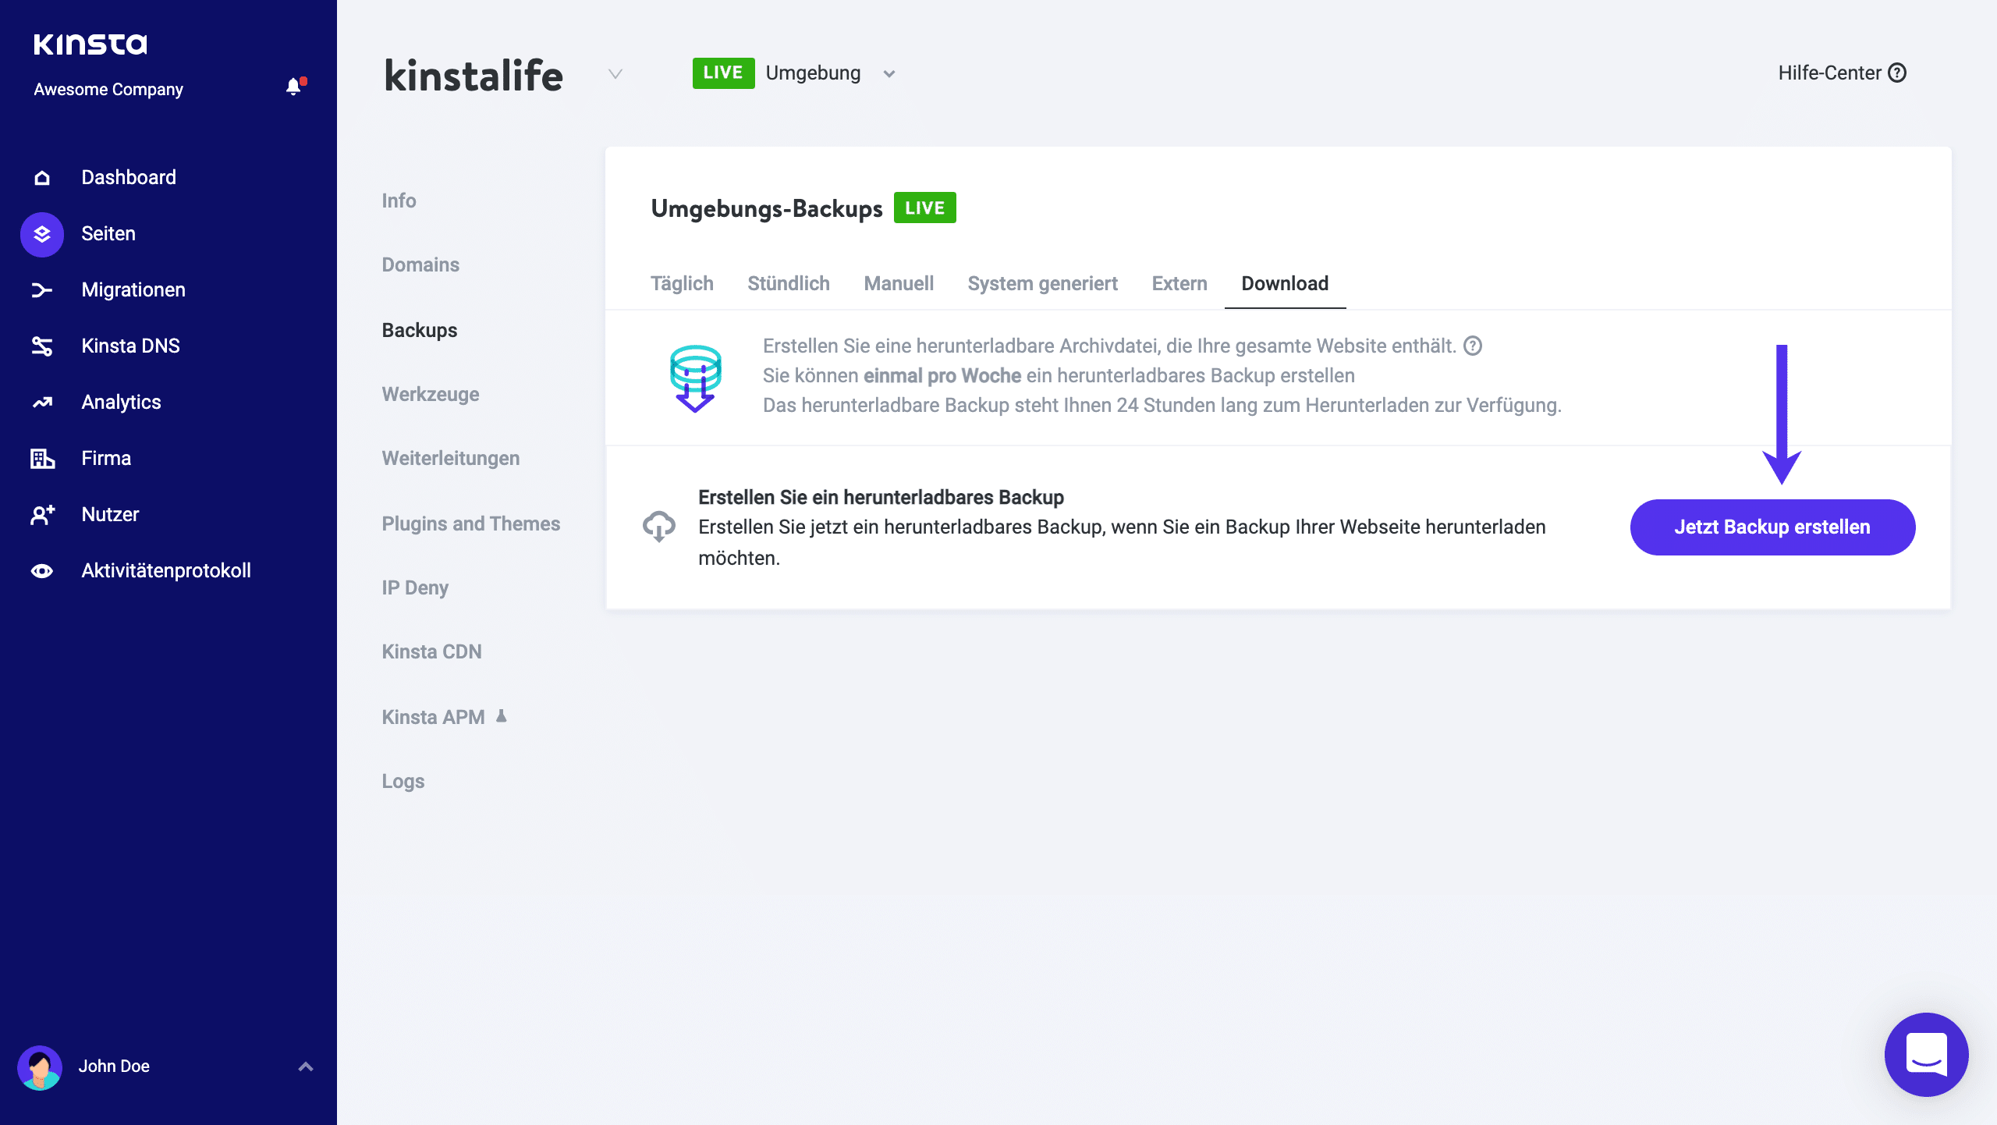Open the Intercom chat bubble
The width and height of the screenshot is (1997, 1125).
coord(1926,1054)
